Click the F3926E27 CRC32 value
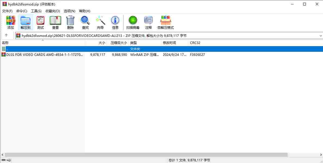This screenshot has height=163, width=323. [x=197, y=55]
